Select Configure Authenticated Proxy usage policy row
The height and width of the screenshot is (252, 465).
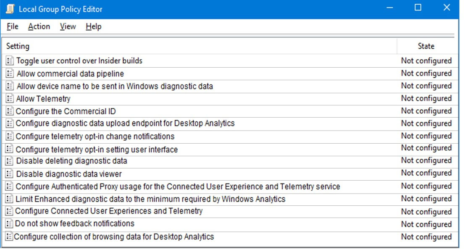[178, 186]
